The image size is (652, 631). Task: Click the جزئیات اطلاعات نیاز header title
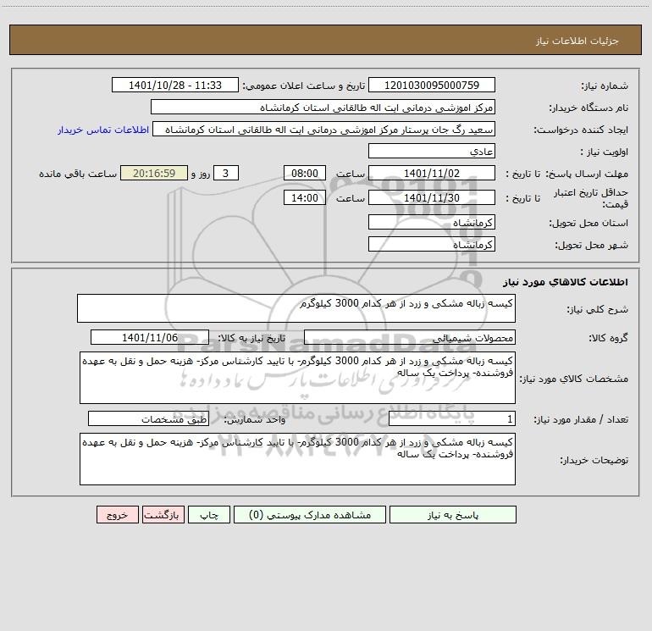pyautogui.click(x=577, y=41)
